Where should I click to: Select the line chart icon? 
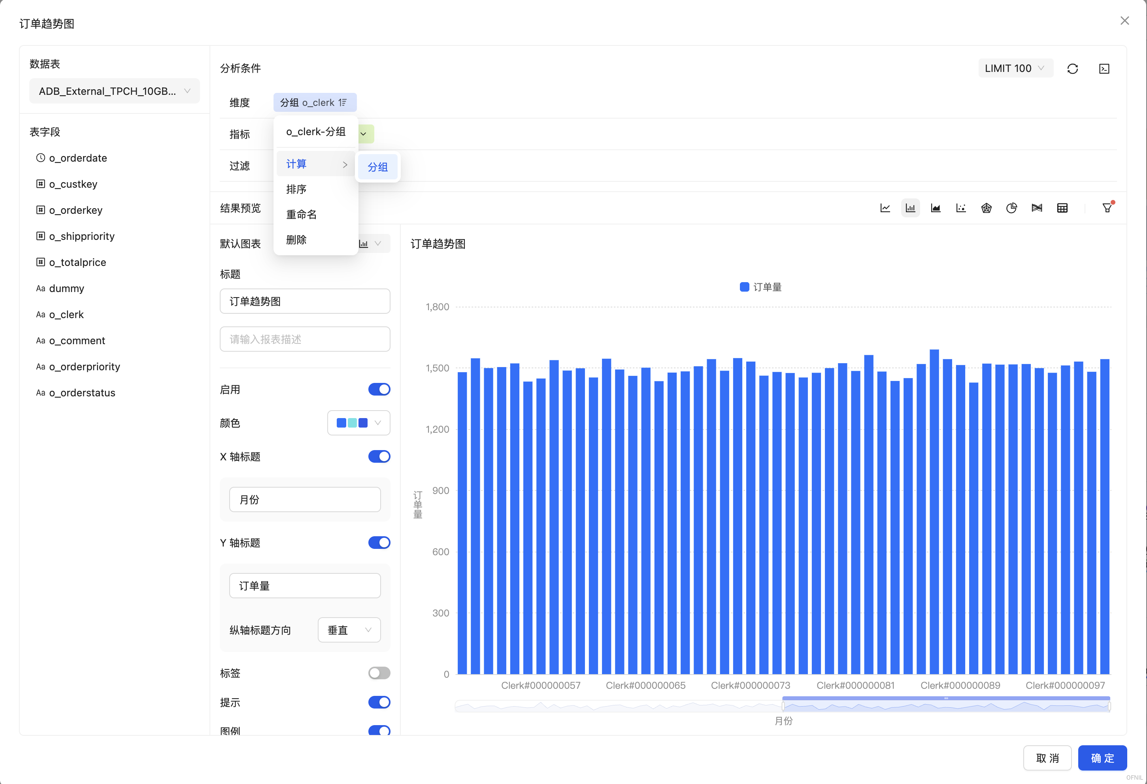coord(885,208)
